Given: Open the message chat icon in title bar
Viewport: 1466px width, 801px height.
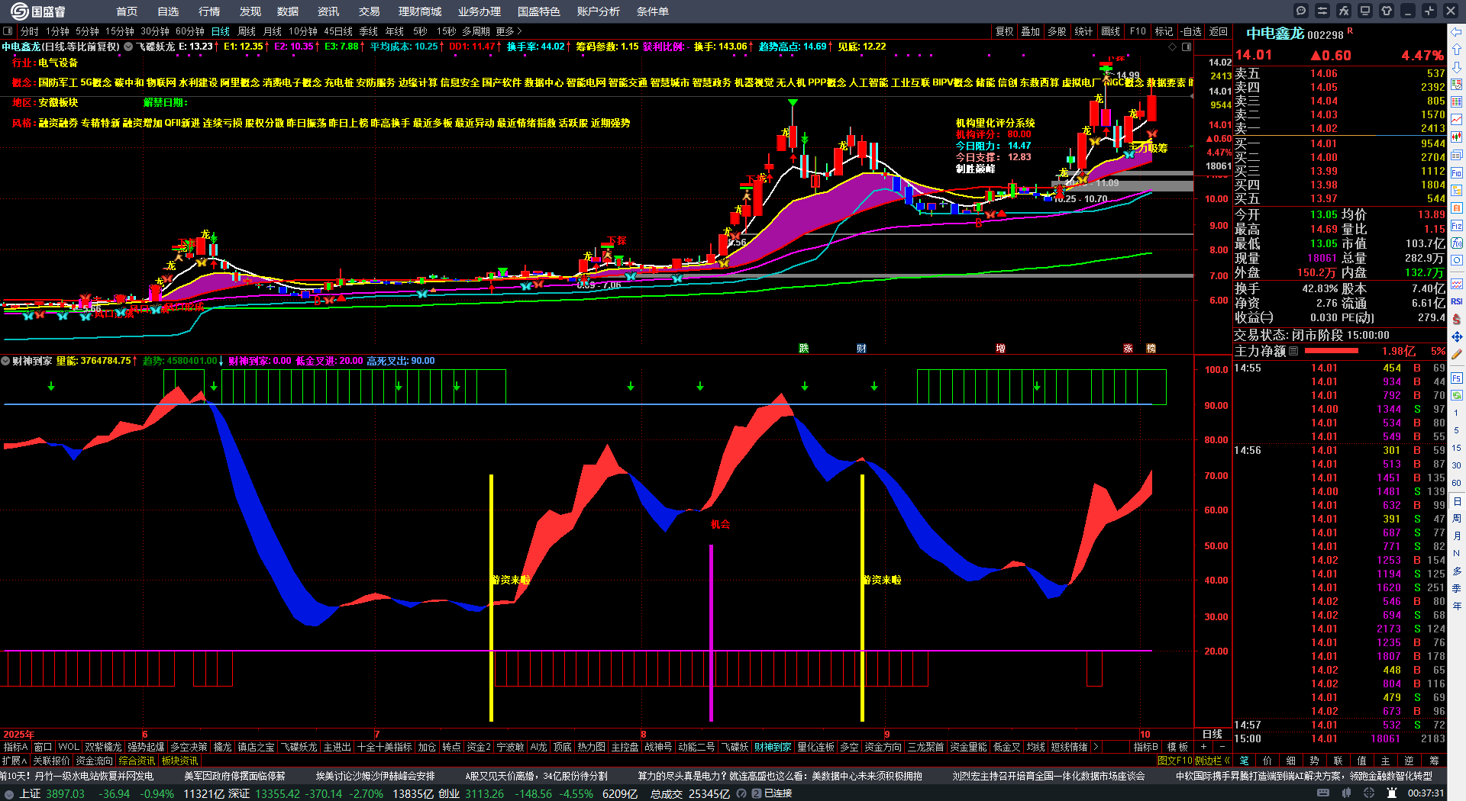Looking at the screenshot, I should (x=1301, y=11).
